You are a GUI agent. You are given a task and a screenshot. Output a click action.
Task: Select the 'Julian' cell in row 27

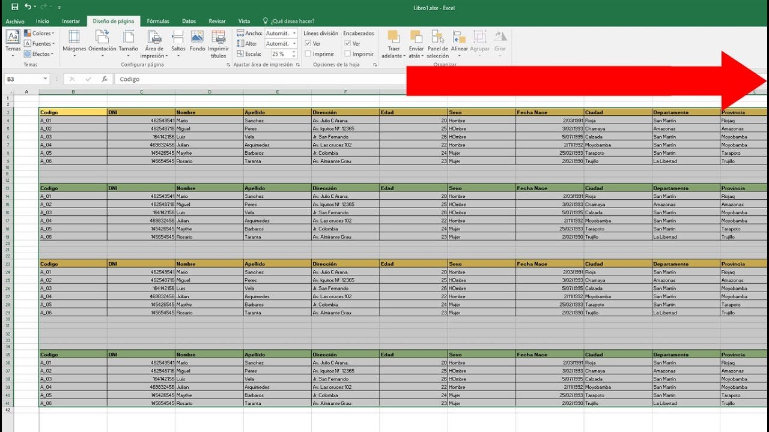tap(209, 296)
